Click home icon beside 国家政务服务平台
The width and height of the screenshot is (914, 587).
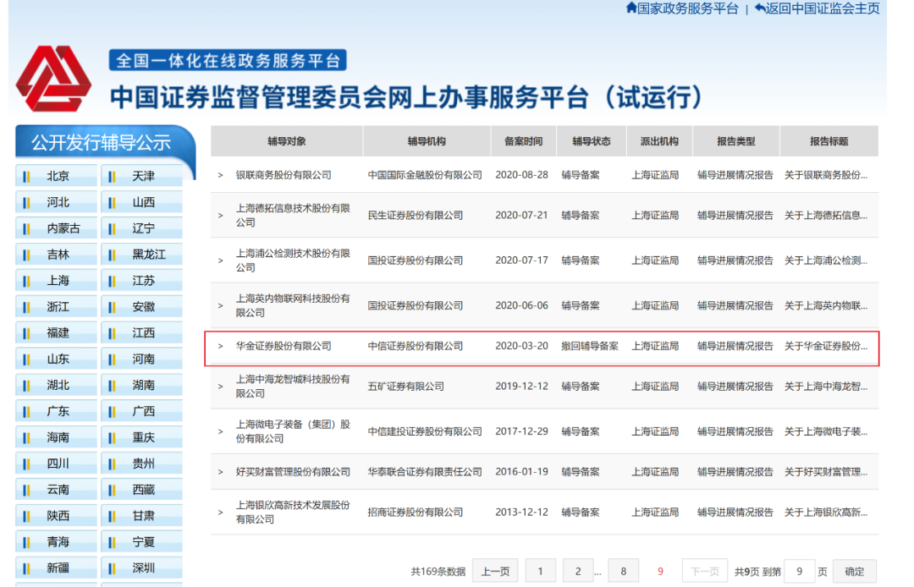pos(630,8)
